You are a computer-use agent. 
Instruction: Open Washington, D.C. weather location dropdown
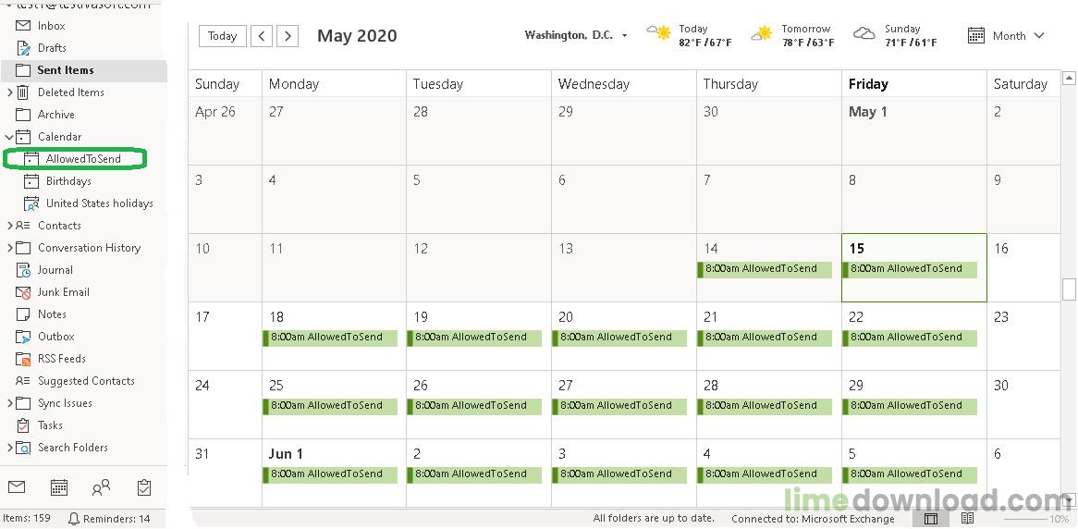point(624,36)
